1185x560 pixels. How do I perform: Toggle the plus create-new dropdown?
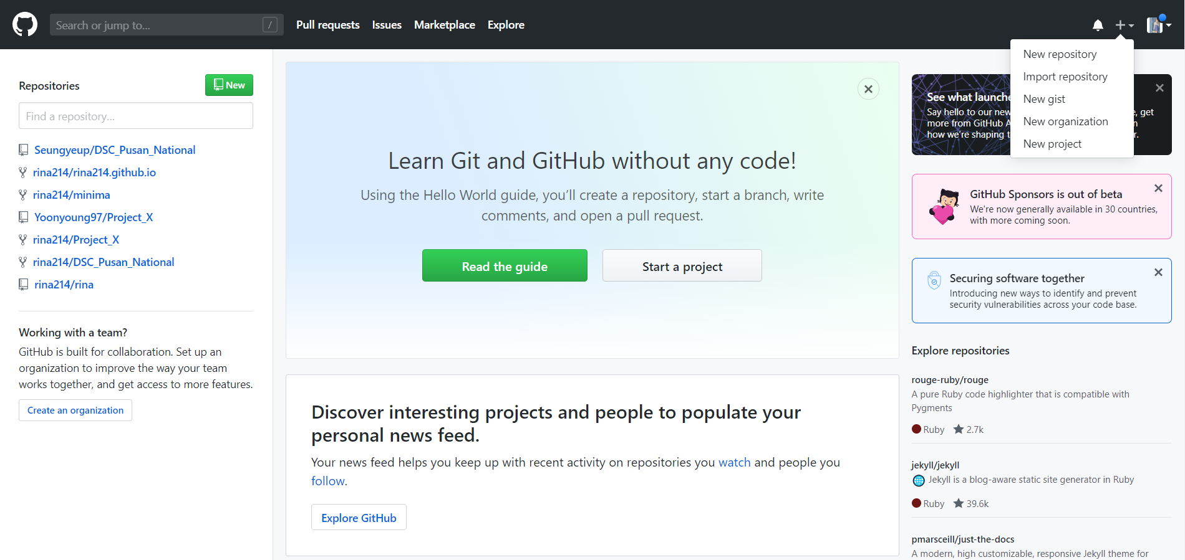point(1125,25)
